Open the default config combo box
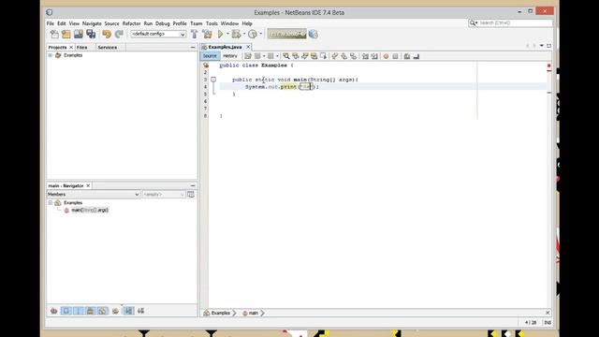This screenshot has width=599, height=337. (x=158, y=34)
